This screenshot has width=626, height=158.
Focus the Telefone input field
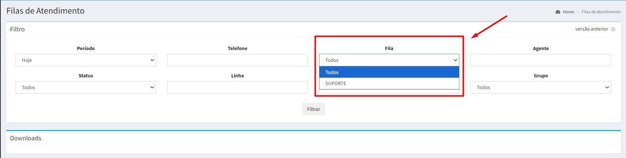(x=237, y=60)
